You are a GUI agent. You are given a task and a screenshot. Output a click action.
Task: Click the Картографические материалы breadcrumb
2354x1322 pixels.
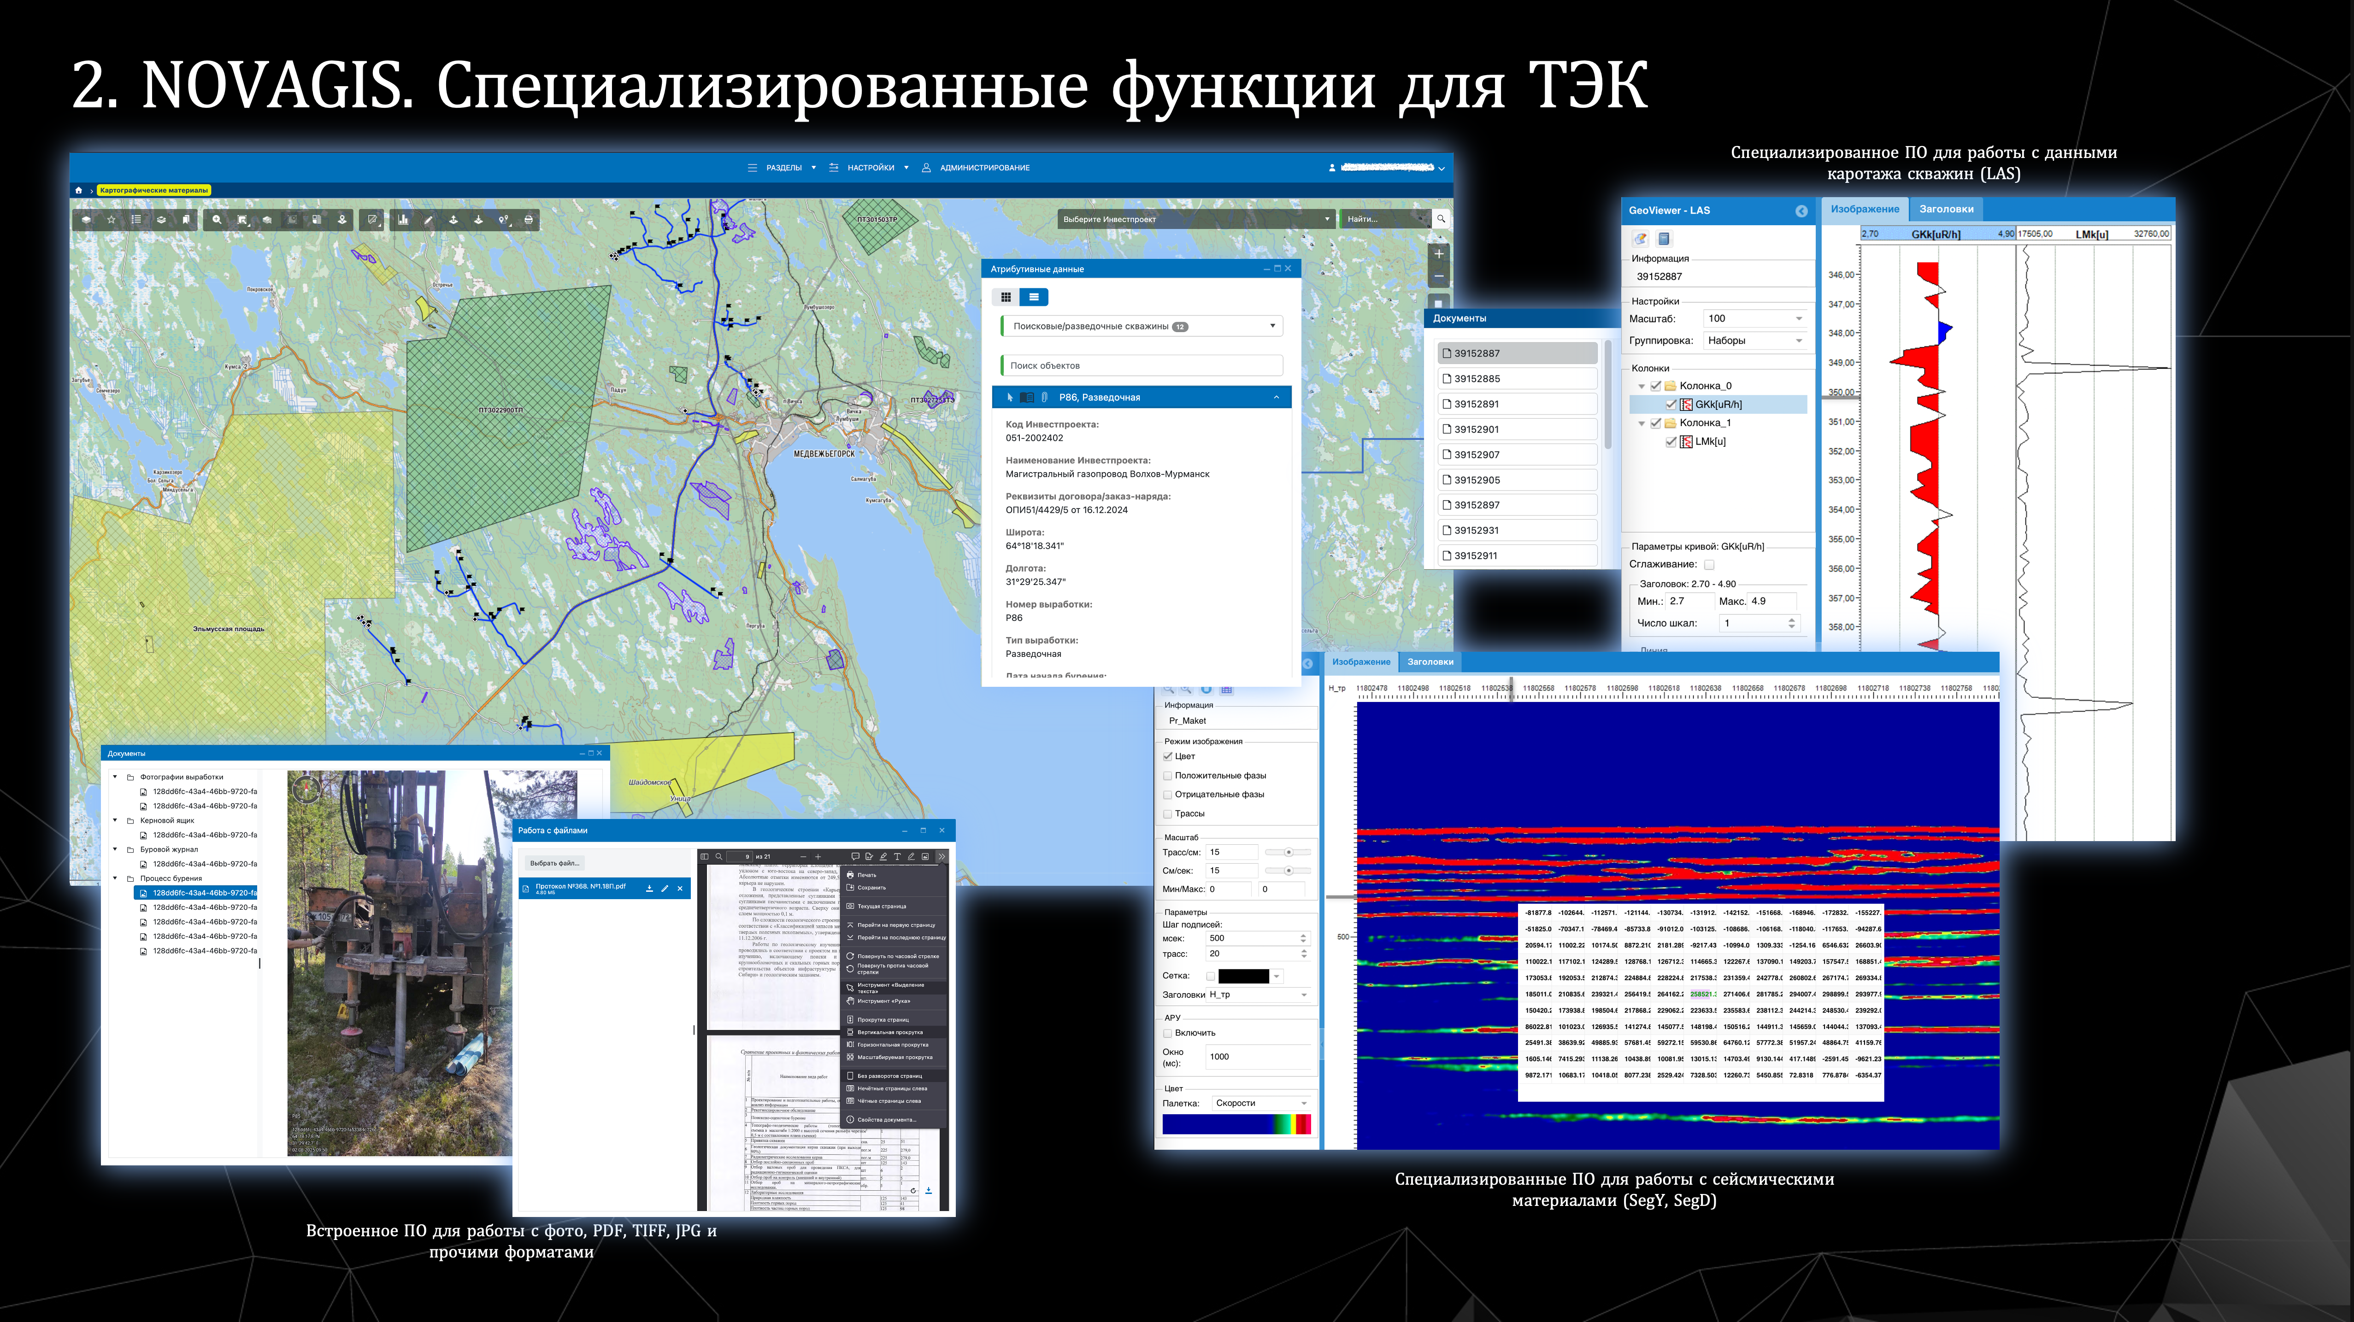(153, 190)
